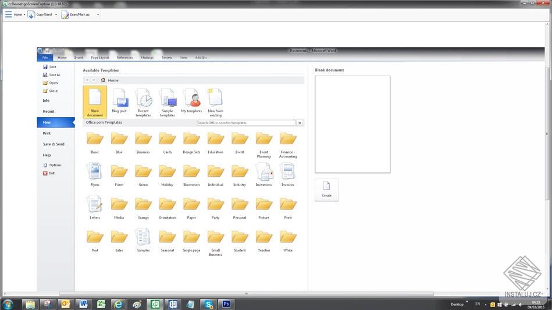552x310 pixels.
Task: Select Recent in the backstage sidebar
Action: tap(49, 111)
